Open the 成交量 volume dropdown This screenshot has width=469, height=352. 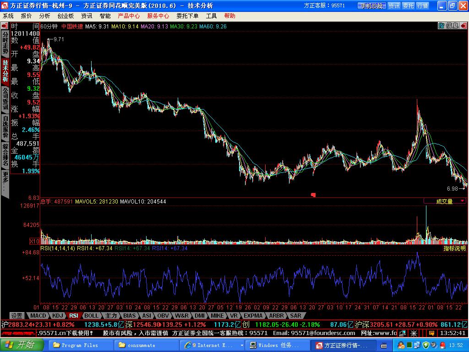[x=445, y=202]
